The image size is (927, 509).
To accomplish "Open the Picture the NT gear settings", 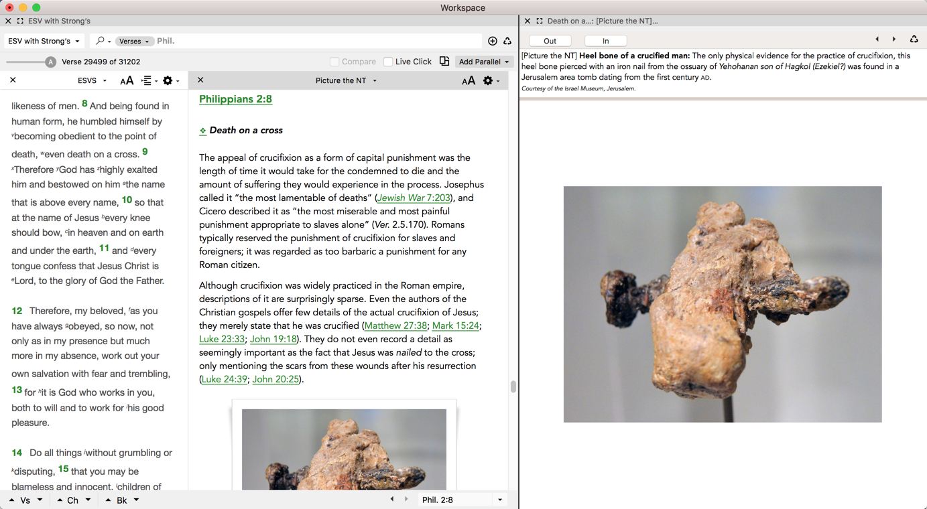I will tap(491, 80).
